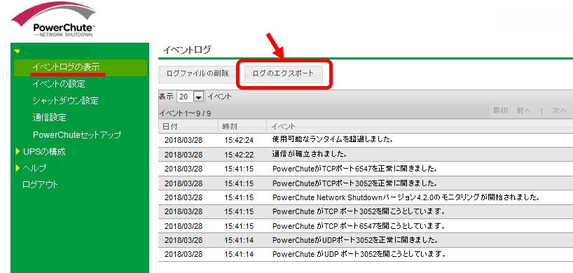
Task: Click the 次へ pagination link
Action: click(560, 111)
